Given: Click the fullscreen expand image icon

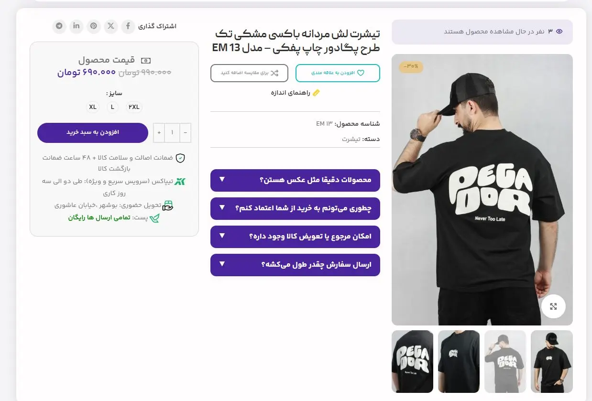Looking at the screenshot, I should [553, 306].
